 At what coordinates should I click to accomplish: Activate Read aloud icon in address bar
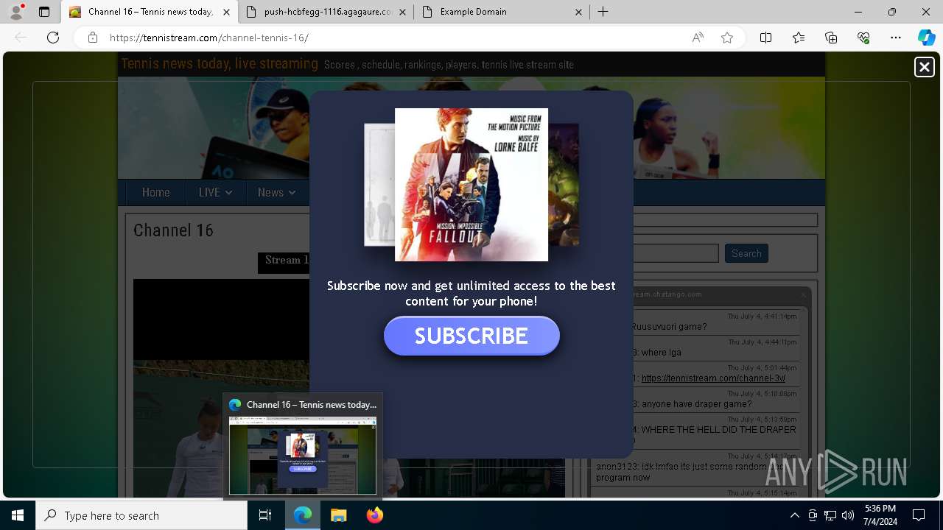698,38
